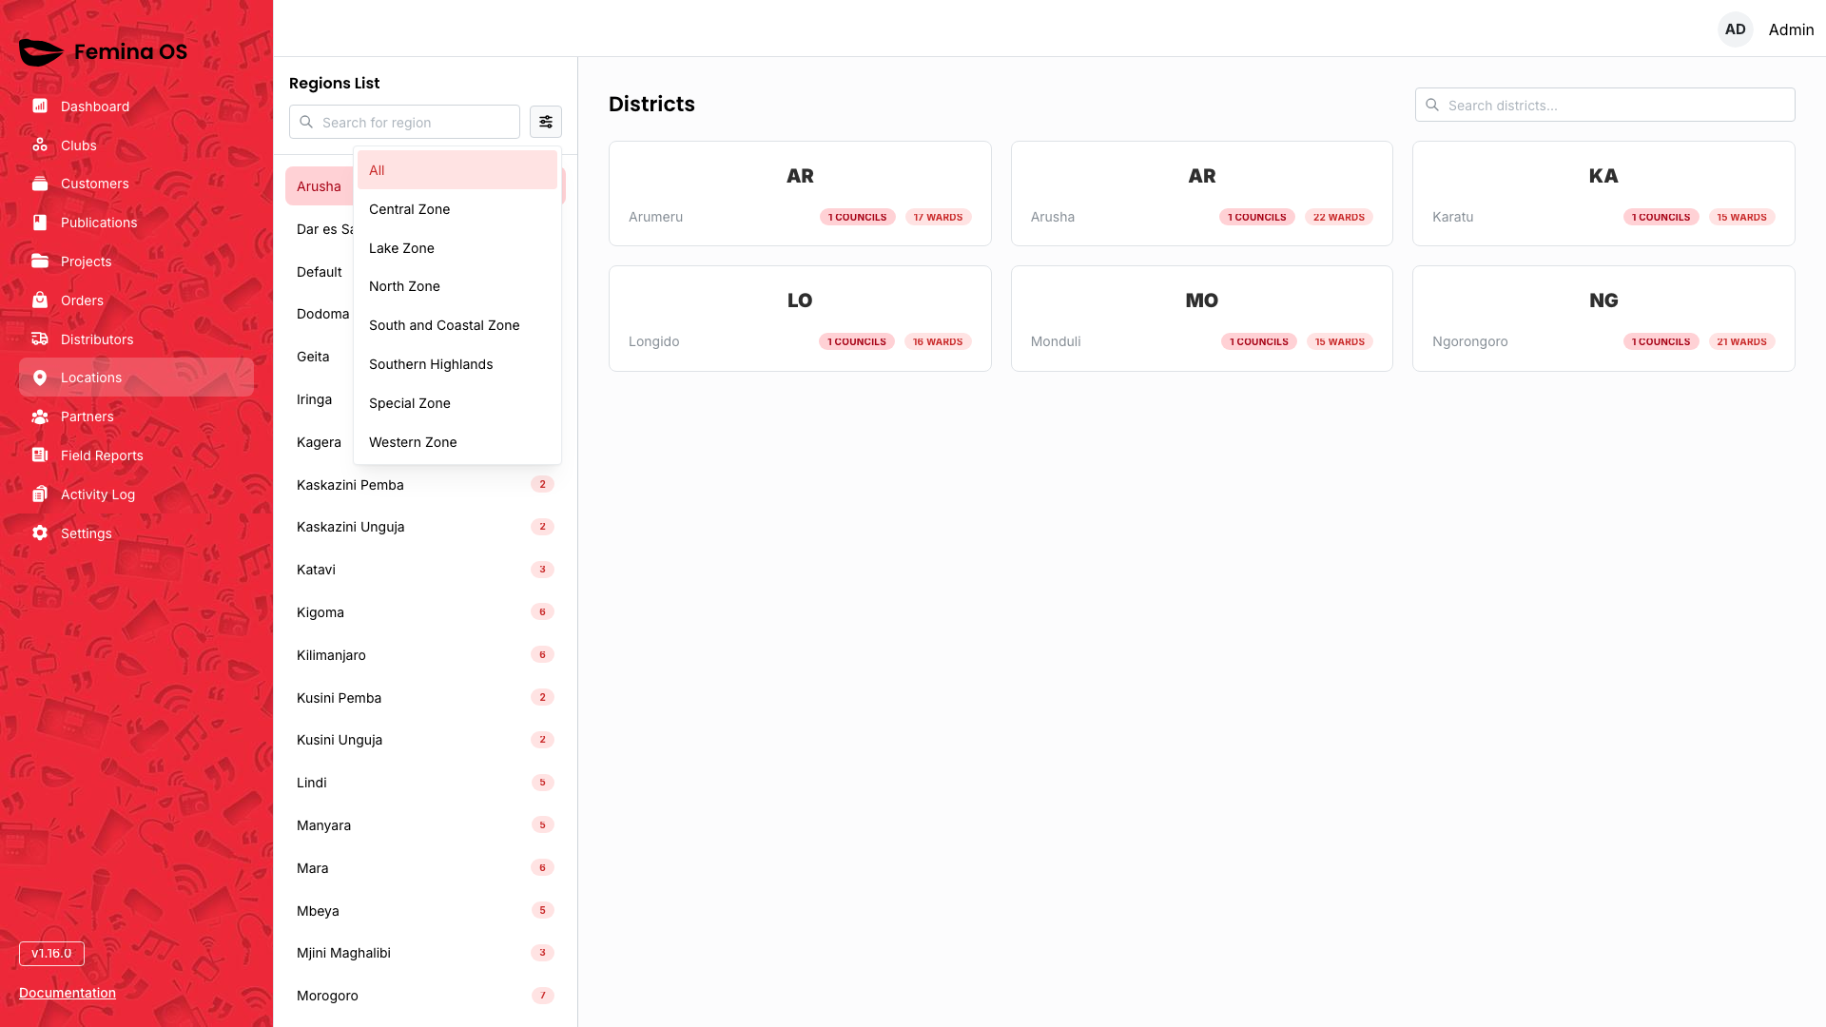Open the Longido district card
The width and height of the screenshot is (1826, 1027).
pos(800,319)
